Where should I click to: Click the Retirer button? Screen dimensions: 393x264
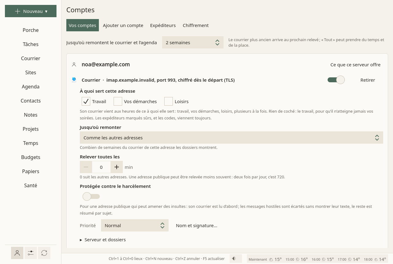click(368, 80)
